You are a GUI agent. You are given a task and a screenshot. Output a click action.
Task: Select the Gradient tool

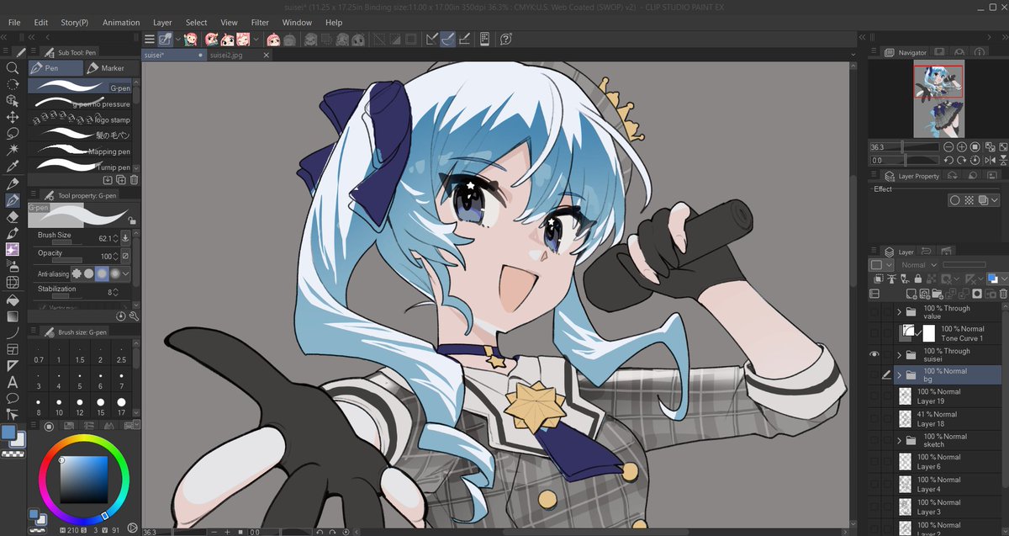point(13,316)
